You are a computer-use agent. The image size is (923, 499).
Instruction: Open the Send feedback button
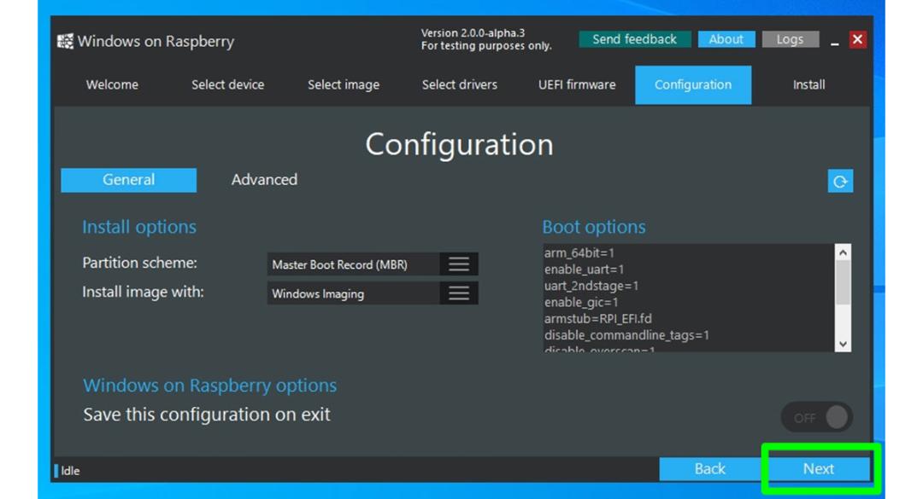pos(634,39)
